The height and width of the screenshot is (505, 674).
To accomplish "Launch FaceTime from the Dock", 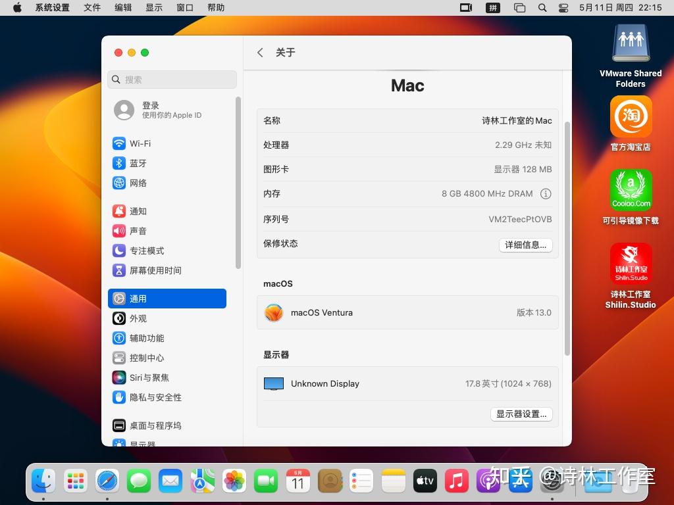I will (x=266, y=481).
